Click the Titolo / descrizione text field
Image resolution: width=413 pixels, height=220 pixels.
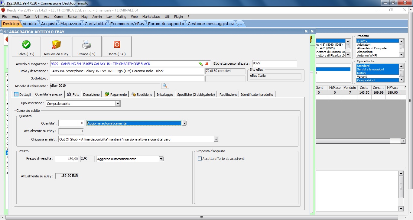point(127,71)
